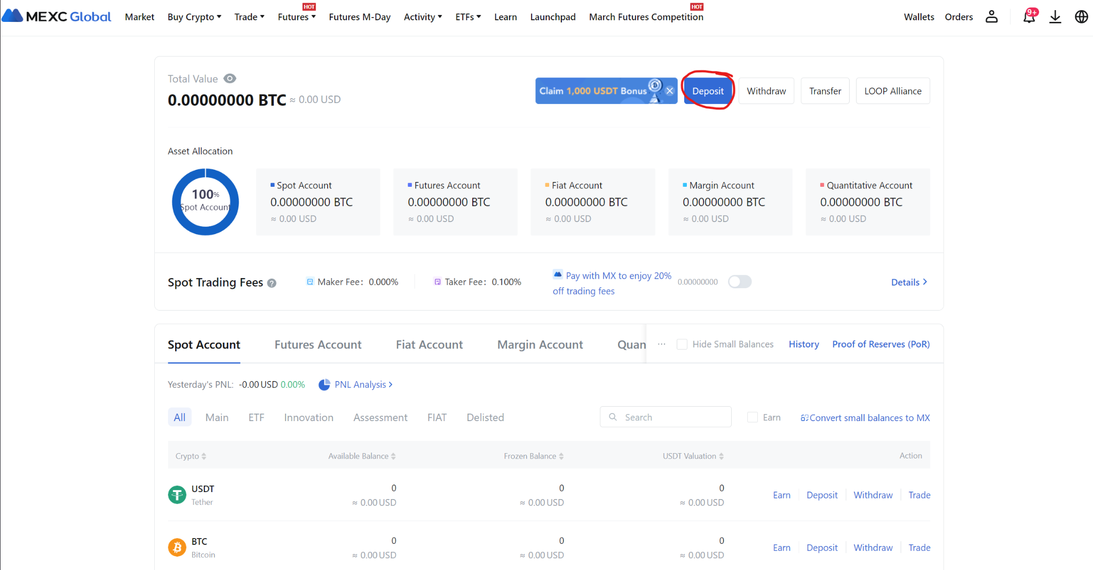The width and height of the screenshot is (1093, 570).
Task: Open Orders in top bar
Action: [x=959, y=17]
